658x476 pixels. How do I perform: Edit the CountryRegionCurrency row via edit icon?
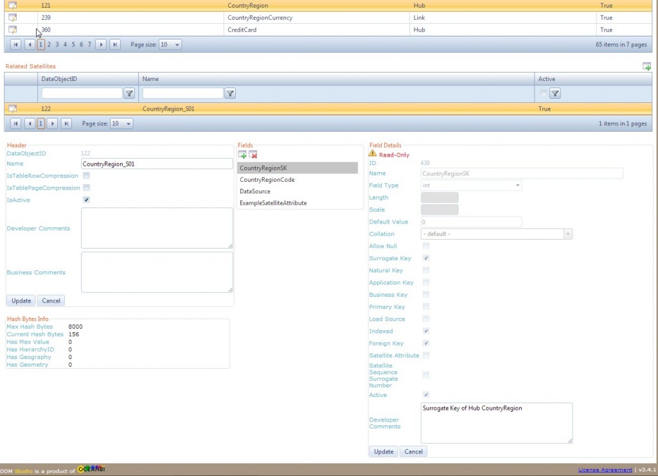point(13,17)
